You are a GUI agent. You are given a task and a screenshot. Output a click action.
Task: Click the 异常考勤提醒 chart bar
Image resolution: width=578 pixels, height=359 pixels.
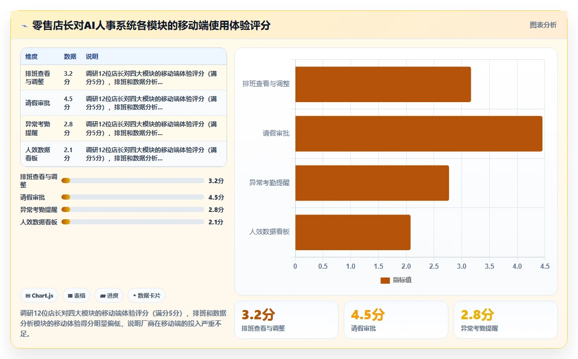coord(372,183)
